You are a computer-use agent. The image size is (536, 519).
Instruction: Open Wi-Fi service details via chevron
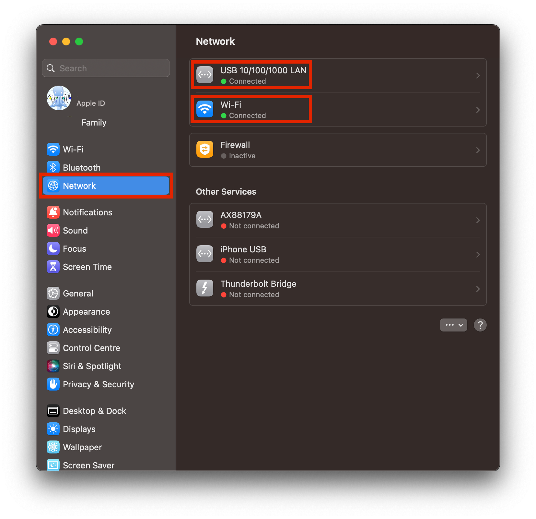pos(478,110)
